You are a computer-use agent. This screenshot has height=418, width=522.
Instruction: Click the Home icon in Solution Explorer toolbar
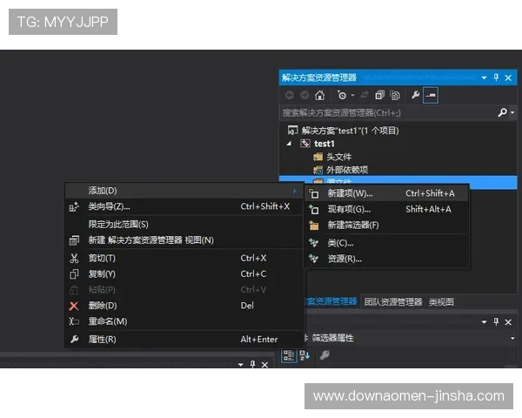[319, 96]
